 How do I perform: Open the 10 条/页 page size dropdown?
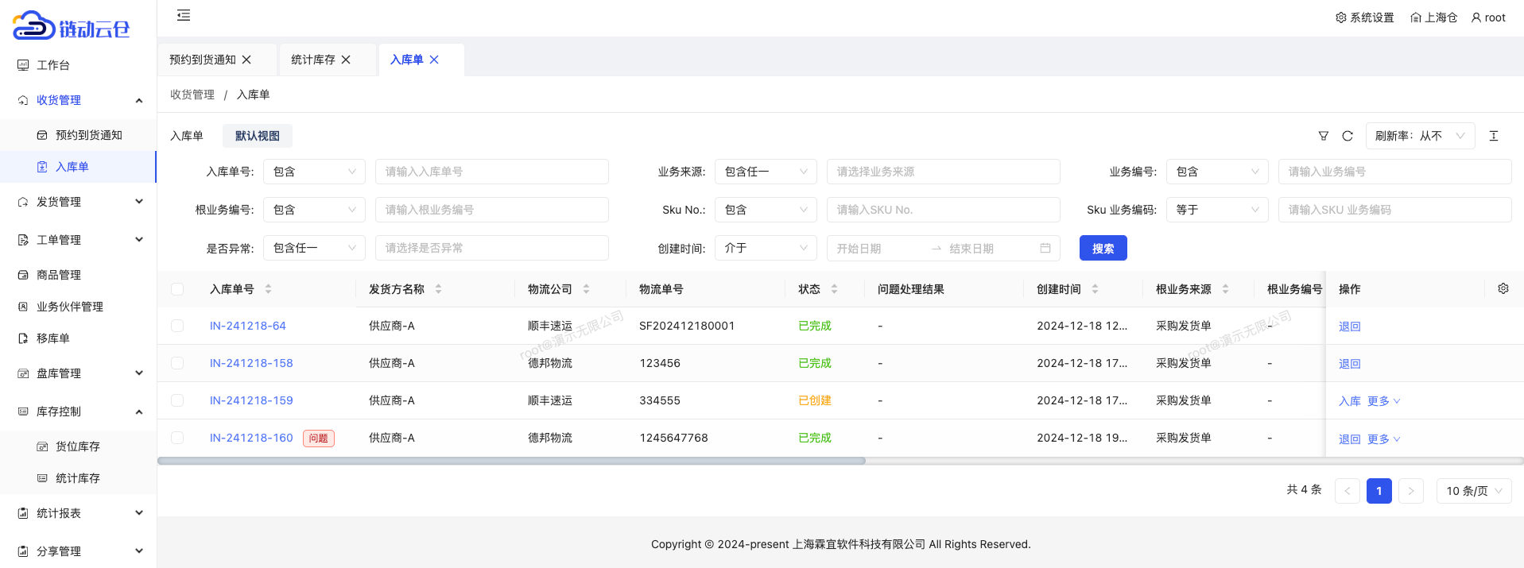1473,491
